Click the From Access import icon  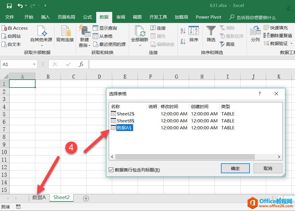click(x=4, y=28)
